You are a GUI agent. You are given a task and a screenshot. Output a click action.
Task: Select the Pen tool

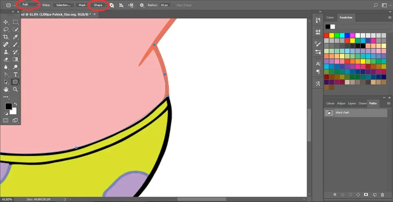[x=6, y=75]
